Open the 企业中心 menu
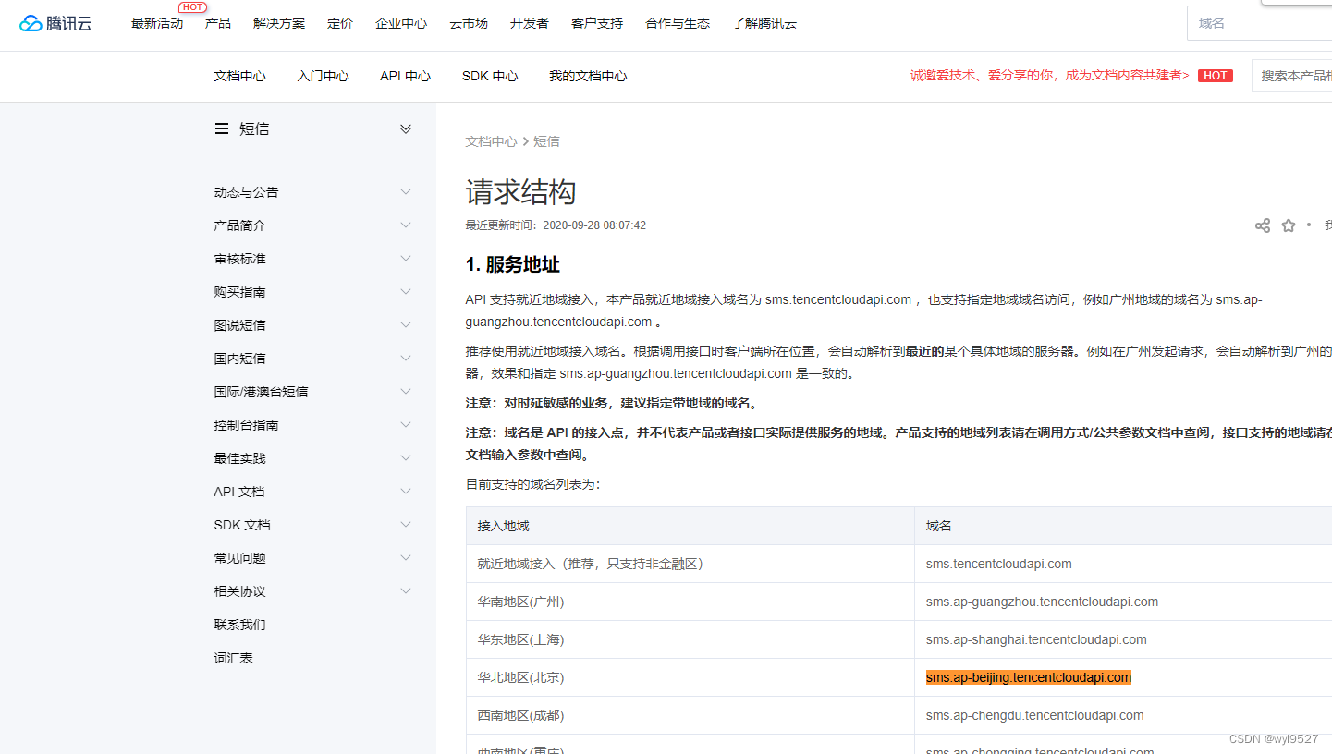 (401, 23)
